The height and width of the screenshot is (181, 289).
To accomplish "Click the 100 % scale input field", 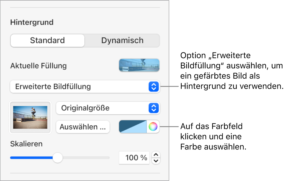I will pos(134,158).
